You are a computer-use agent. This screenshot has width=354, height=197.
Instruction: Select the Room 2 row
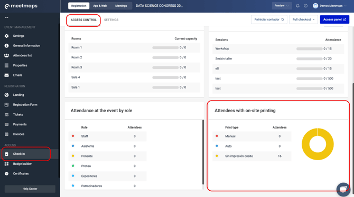coord(134,57)
